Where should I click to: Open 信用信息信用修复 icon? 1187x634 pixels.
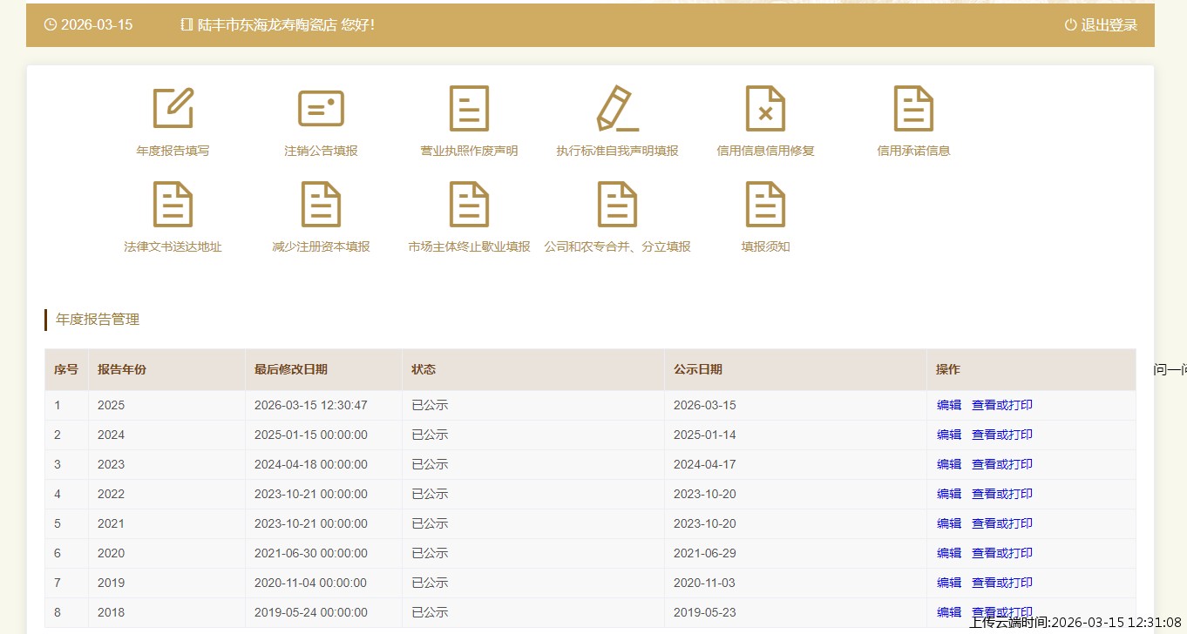coord(765,109)
